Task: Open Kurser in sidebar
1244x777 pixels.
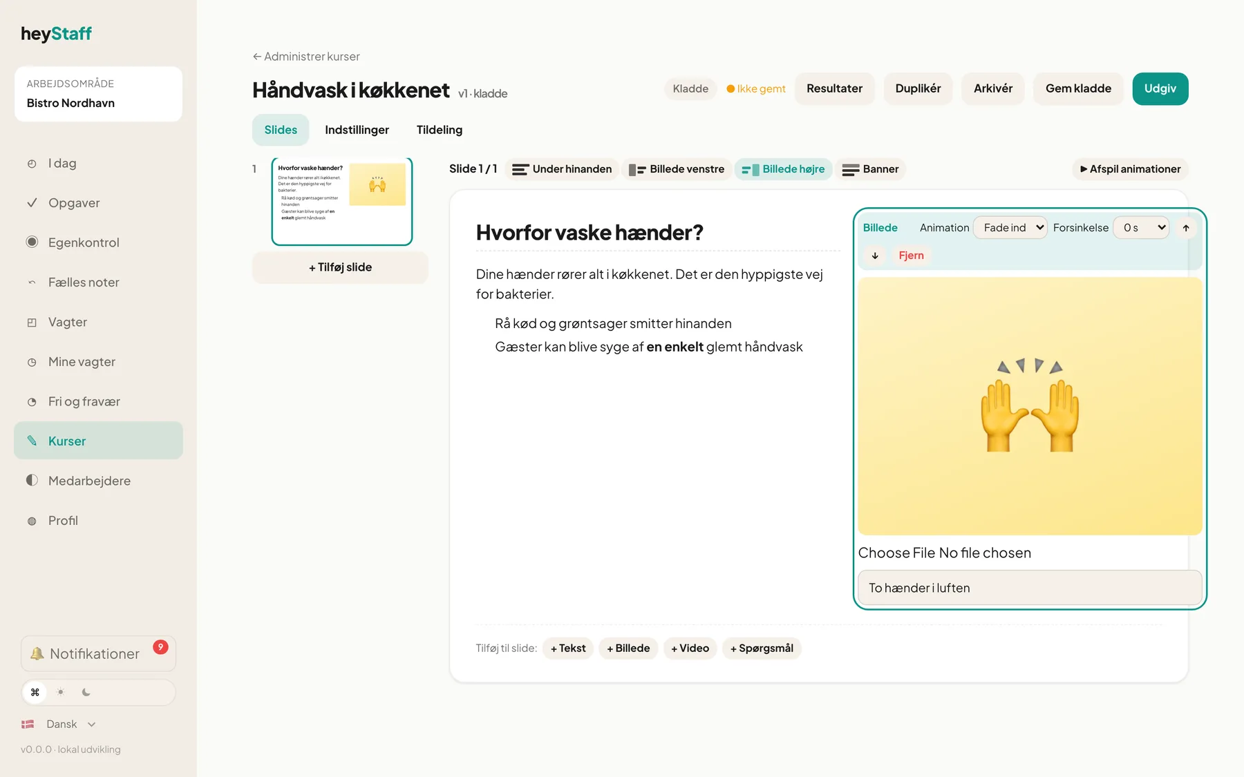Action: 98,441
